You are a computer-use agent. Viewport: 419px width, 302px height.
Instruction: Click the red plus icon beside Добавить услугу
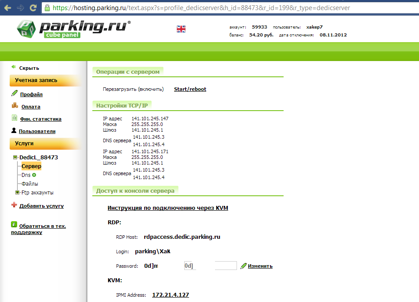(x=14, y=205)
